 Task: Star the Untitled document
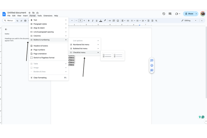coord(30,13)
